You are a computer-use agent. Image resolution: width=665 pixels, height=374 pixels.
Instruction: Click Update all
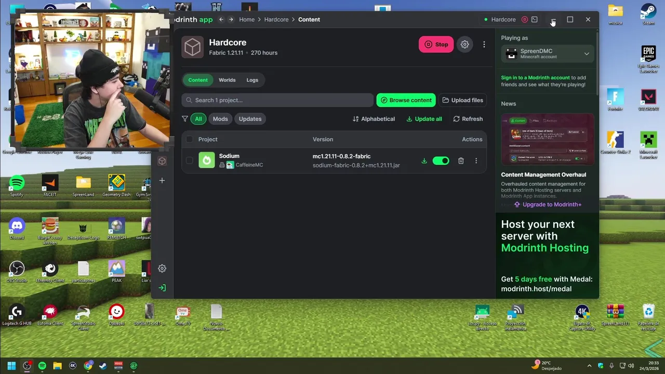click(x=424, y=119)
